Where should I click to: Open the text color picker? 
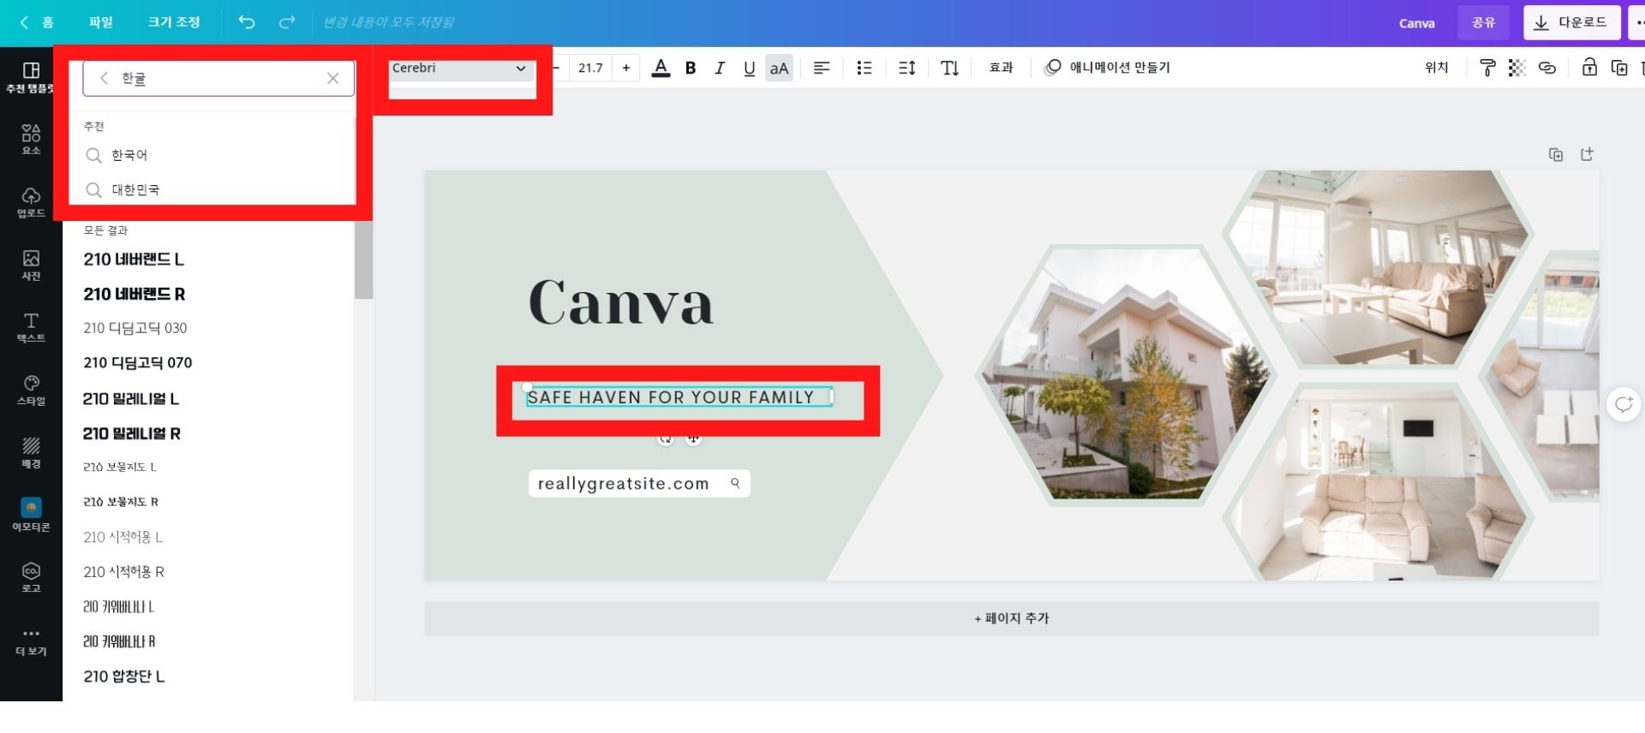(x=661, y=68)
